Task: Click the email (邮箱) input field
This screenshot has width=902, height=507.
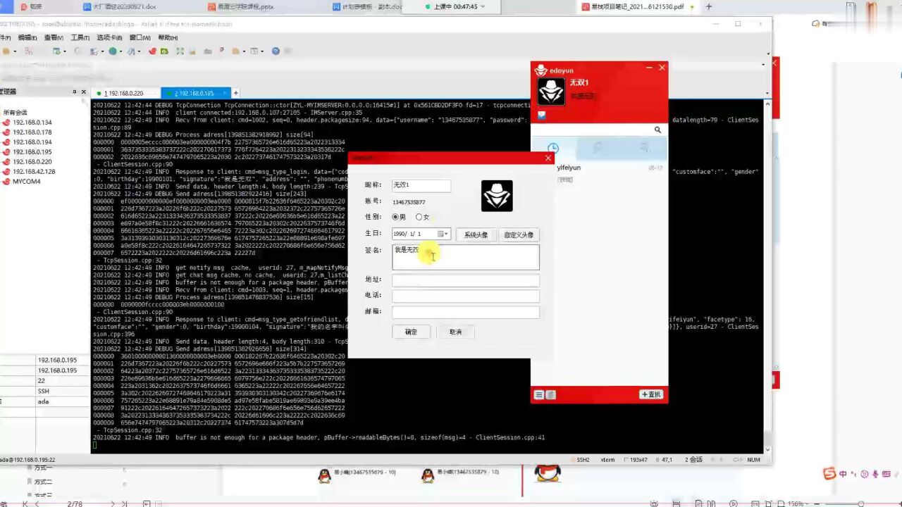Action: coord(465,312)
